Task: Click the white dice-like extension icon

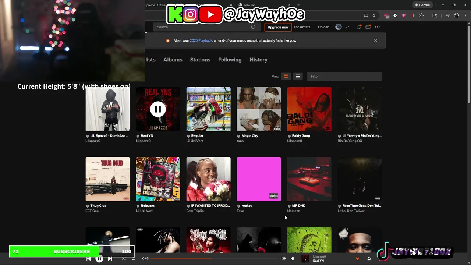Action: [395, 15]
